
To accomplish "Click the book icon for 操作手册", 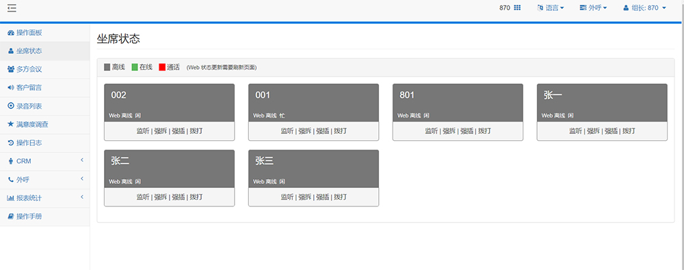I will (x=11, y=216).
